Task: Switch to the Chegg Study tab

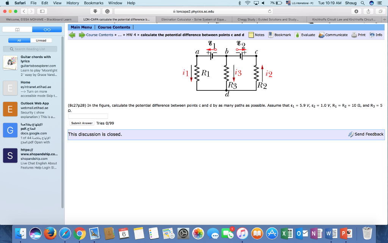Action: 268,19
